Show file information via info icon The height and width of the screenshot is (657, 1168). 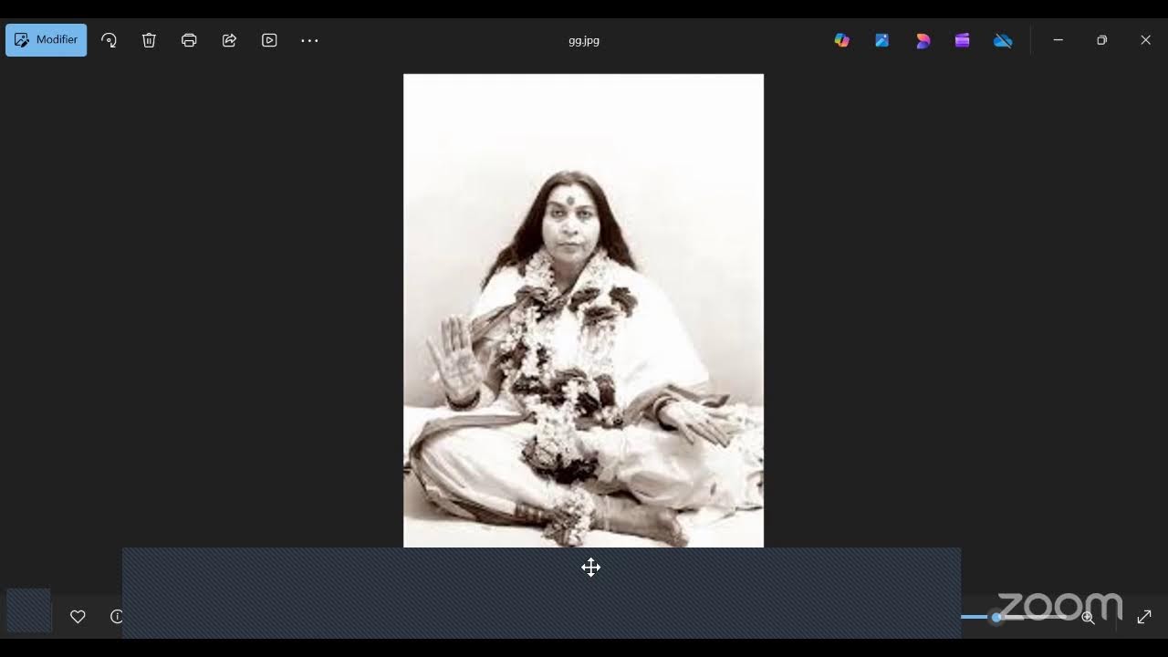[116, 617]
